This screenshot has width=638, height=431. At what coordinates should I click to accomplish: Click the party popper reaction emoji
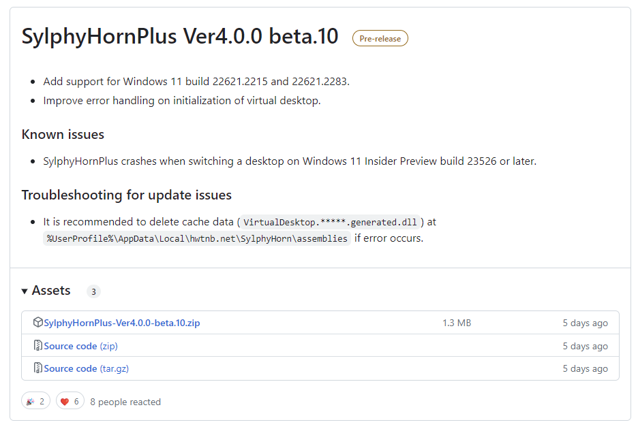pos(31,402)
